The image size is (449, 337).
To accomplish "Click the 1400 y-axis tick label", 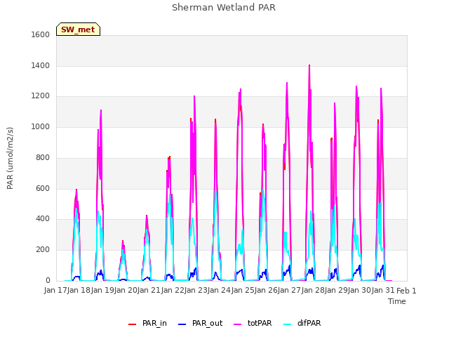I will click(x=41, y=65).
